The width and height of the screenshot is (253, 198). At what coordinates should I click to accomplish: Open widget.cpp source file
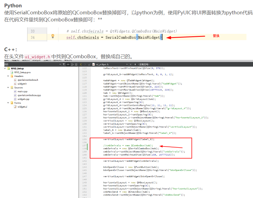click(23, 99)
